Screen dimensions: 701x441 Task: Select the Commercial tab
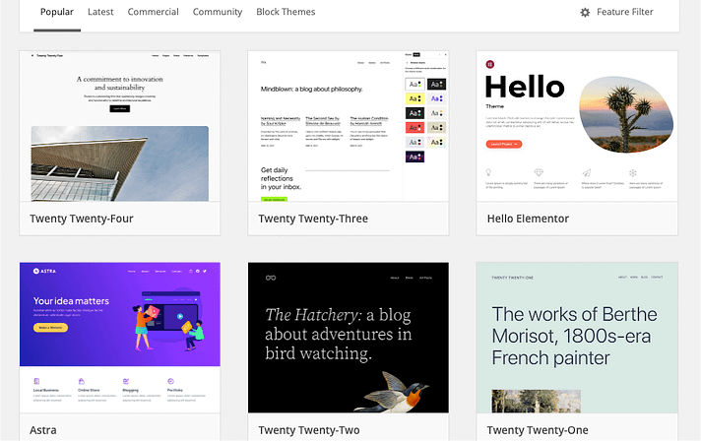coord(153,12)
